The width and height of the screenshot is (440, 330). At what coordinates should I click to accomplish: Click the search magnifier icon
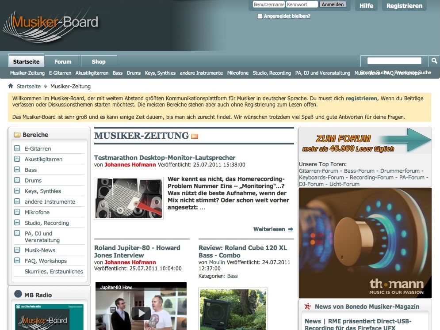pos(434,61)
